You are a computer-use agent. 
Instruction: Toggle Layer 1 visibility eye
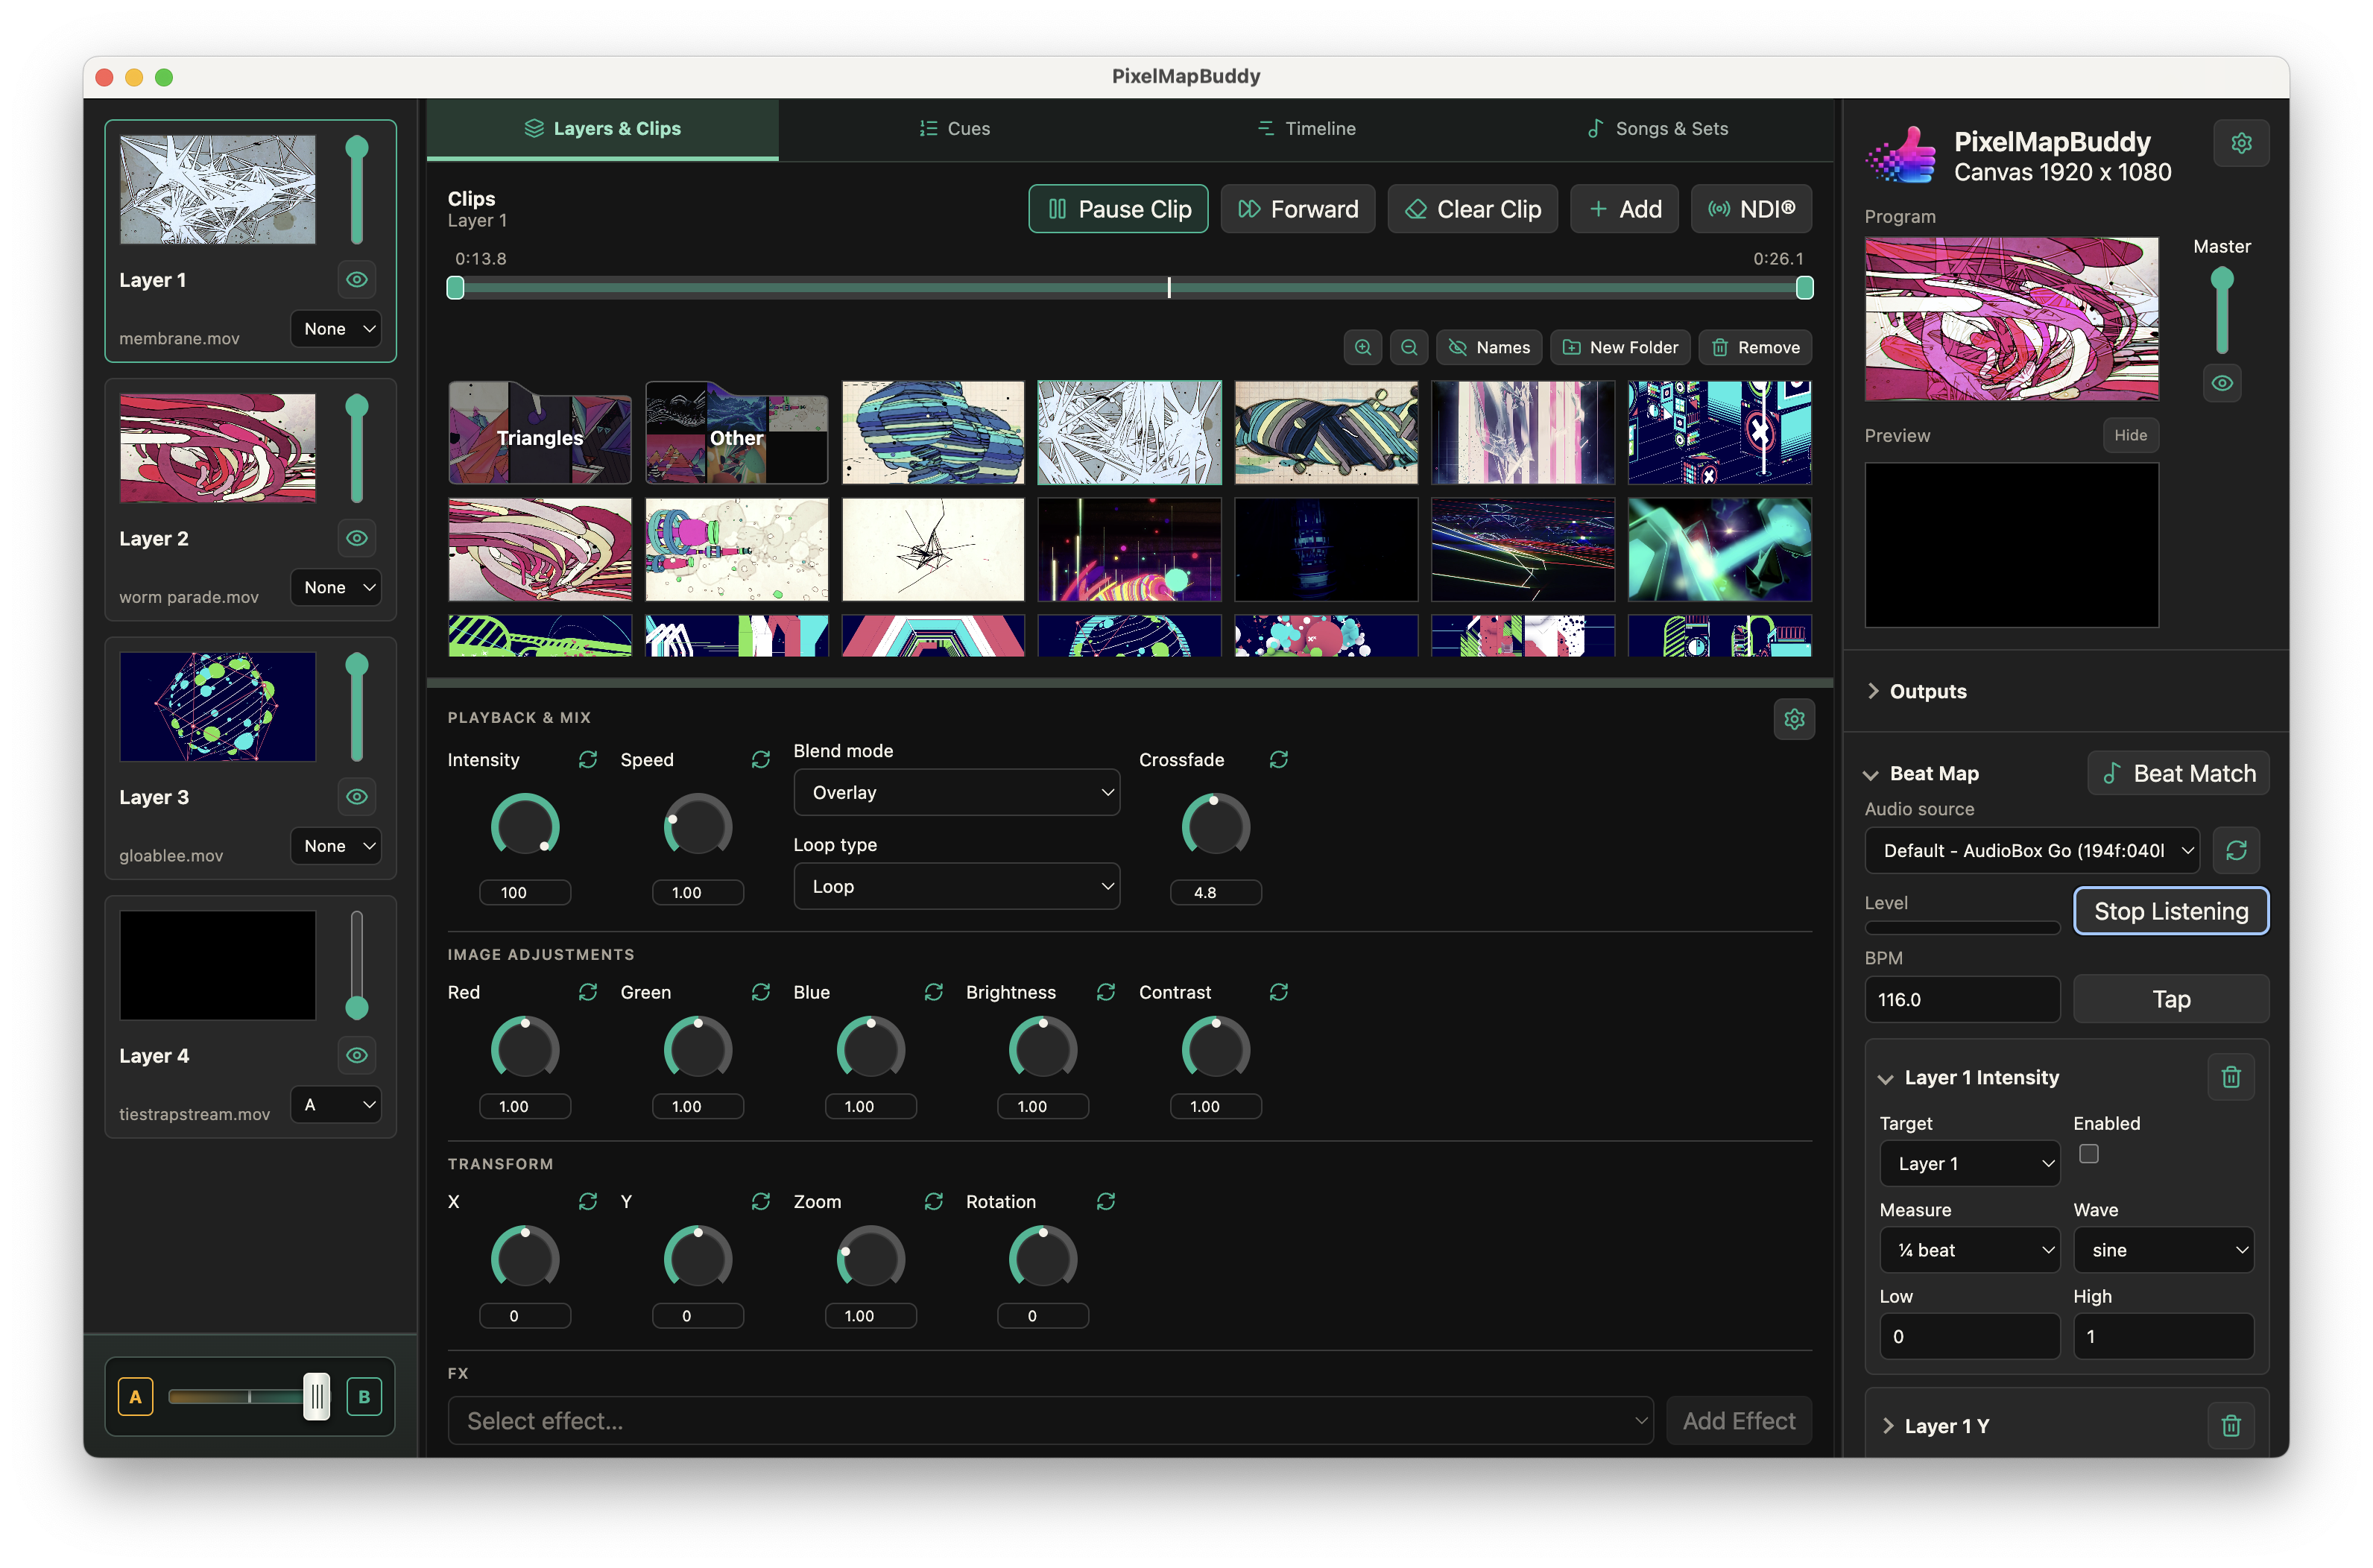coord(356,280)
